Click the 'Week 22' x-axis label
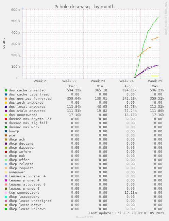The image size is (169, 221). [69, 81]
